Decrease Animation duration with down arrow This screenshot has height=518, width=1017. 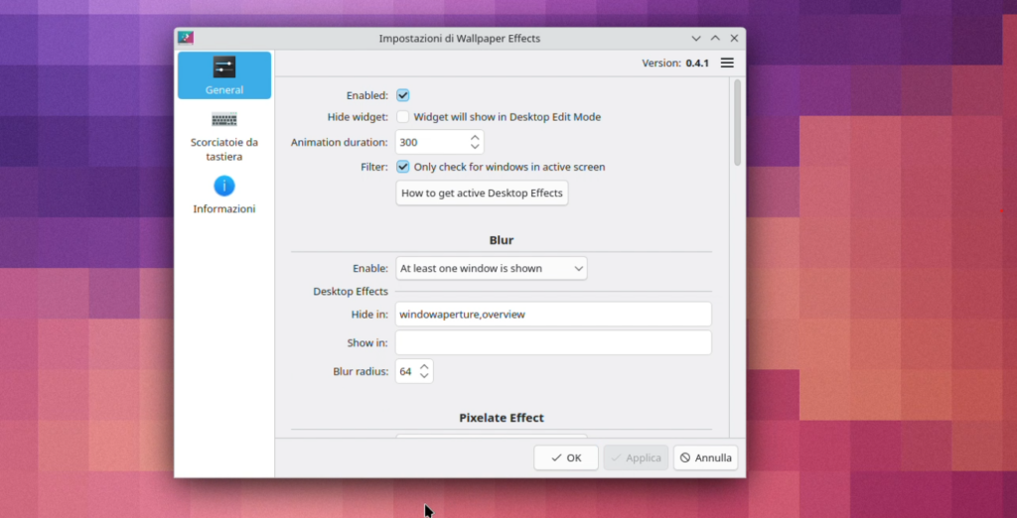(475, 147)
